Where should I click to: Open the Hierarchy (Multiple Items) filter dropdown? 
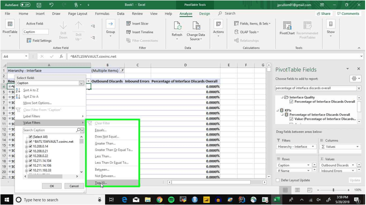(122, 71)
